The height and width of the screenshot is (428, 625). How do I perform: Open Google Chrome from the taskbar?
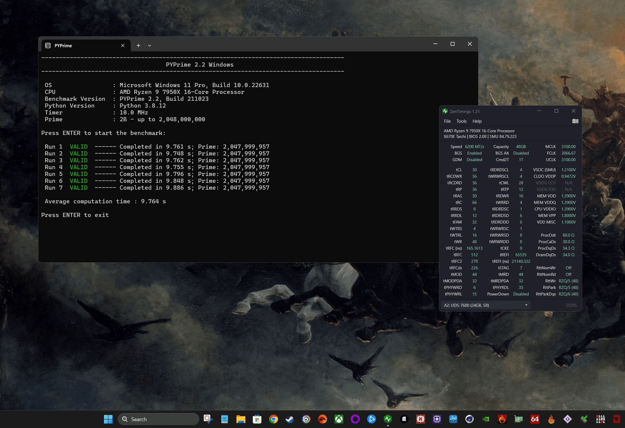tap(273, 419)
